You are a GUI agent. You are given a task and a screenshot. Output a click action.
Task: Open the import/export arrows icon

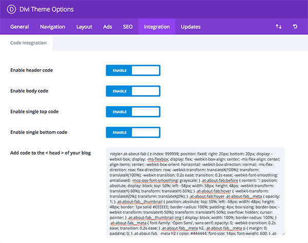point(278,27)
